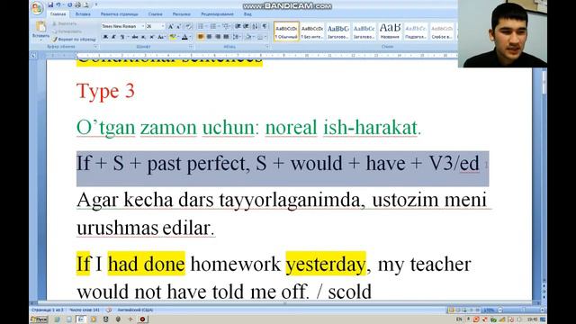Apply the Название (Title) style
Viewport: 576px width, 324px height.
point(390,31)
